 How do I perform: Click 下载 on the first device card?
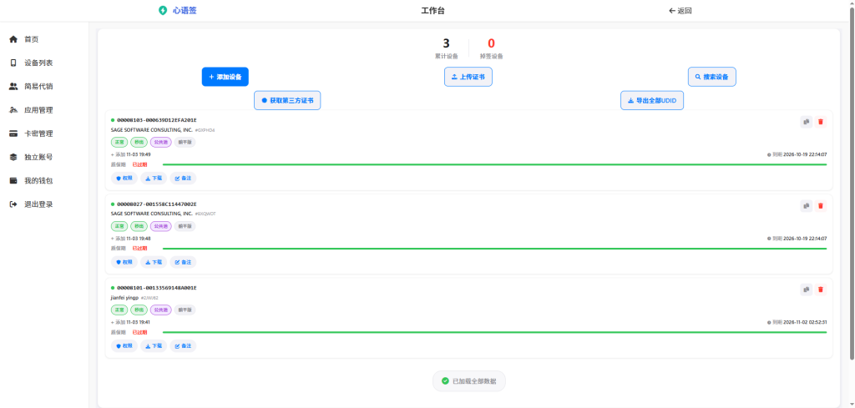pos(153,178)
